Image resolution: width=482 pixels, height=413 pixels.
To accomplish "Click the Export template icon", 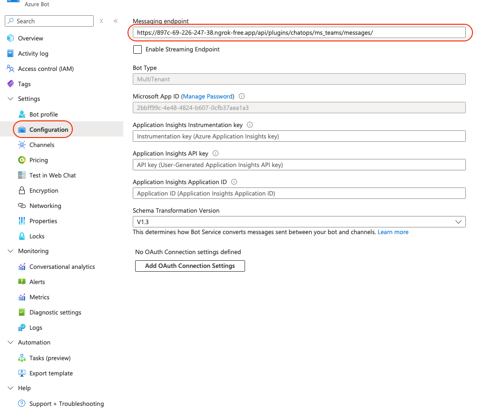I will pos(22,373).
